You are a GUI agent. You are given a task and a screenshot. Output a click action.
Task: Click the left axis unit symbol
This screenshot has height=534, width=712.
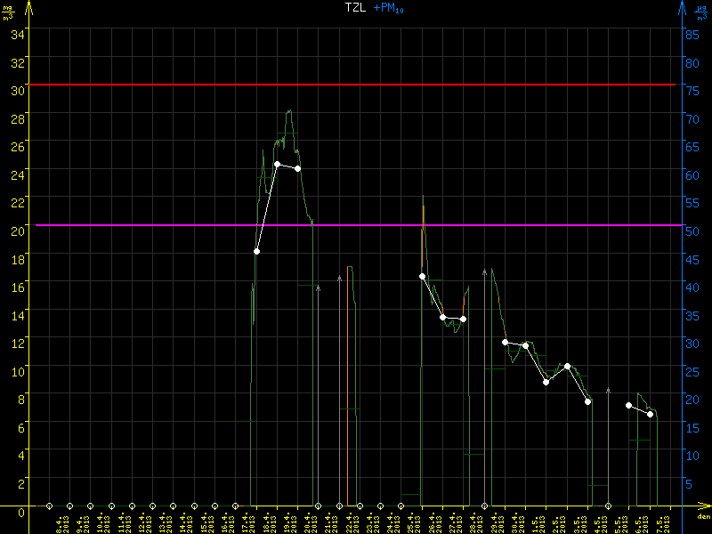coord(9,11)
